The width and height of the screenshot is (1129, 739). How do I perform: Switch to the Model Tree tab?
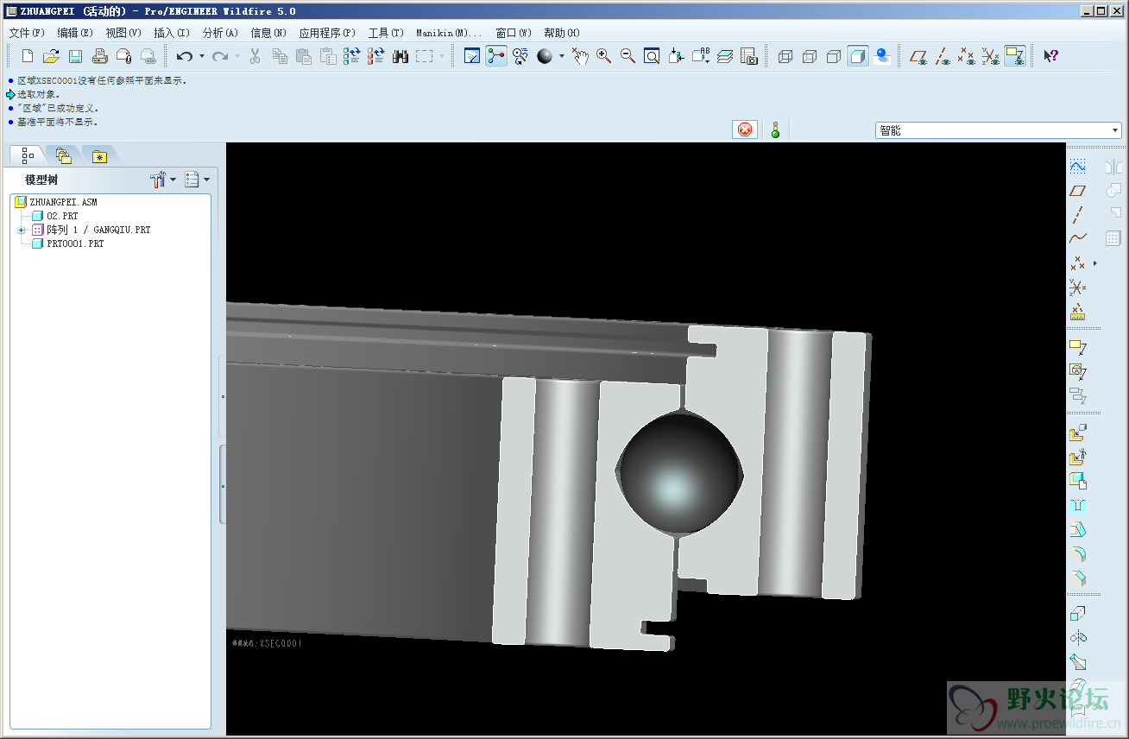click(x=28, y=155)
